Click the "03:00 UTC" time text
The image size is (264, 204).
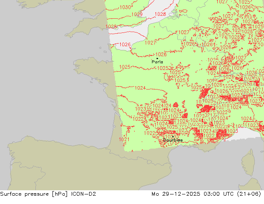219,194
